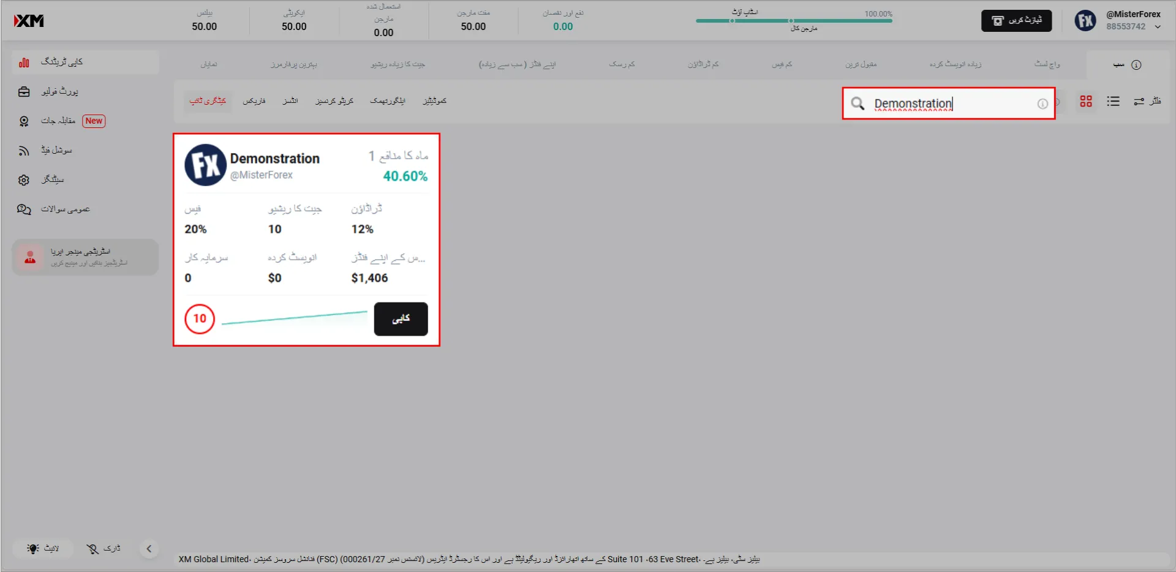
Task: Click the FX profile avatar in header
Action: 1085,21
